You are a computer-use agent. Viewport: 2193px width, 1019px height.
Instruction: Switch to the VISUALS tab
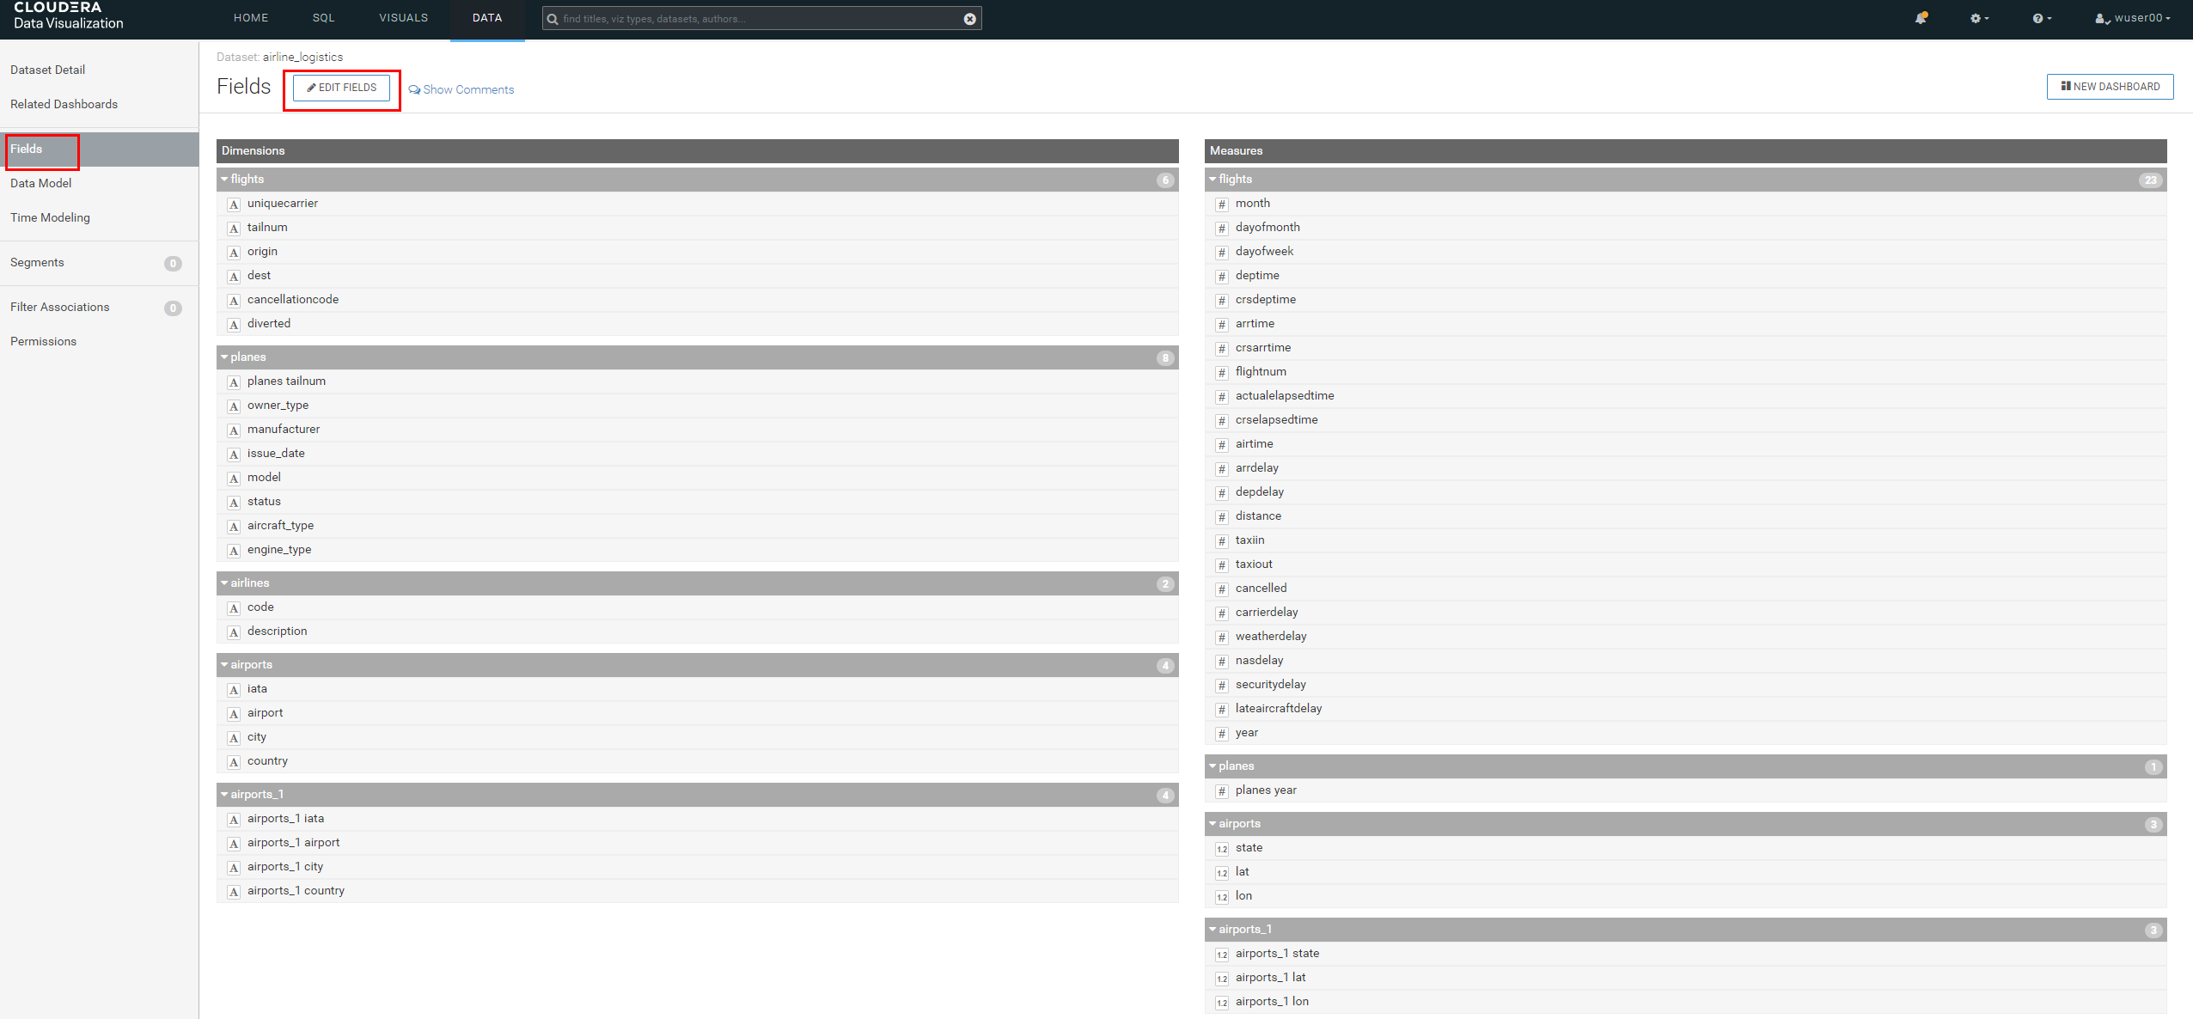[403, 18]
